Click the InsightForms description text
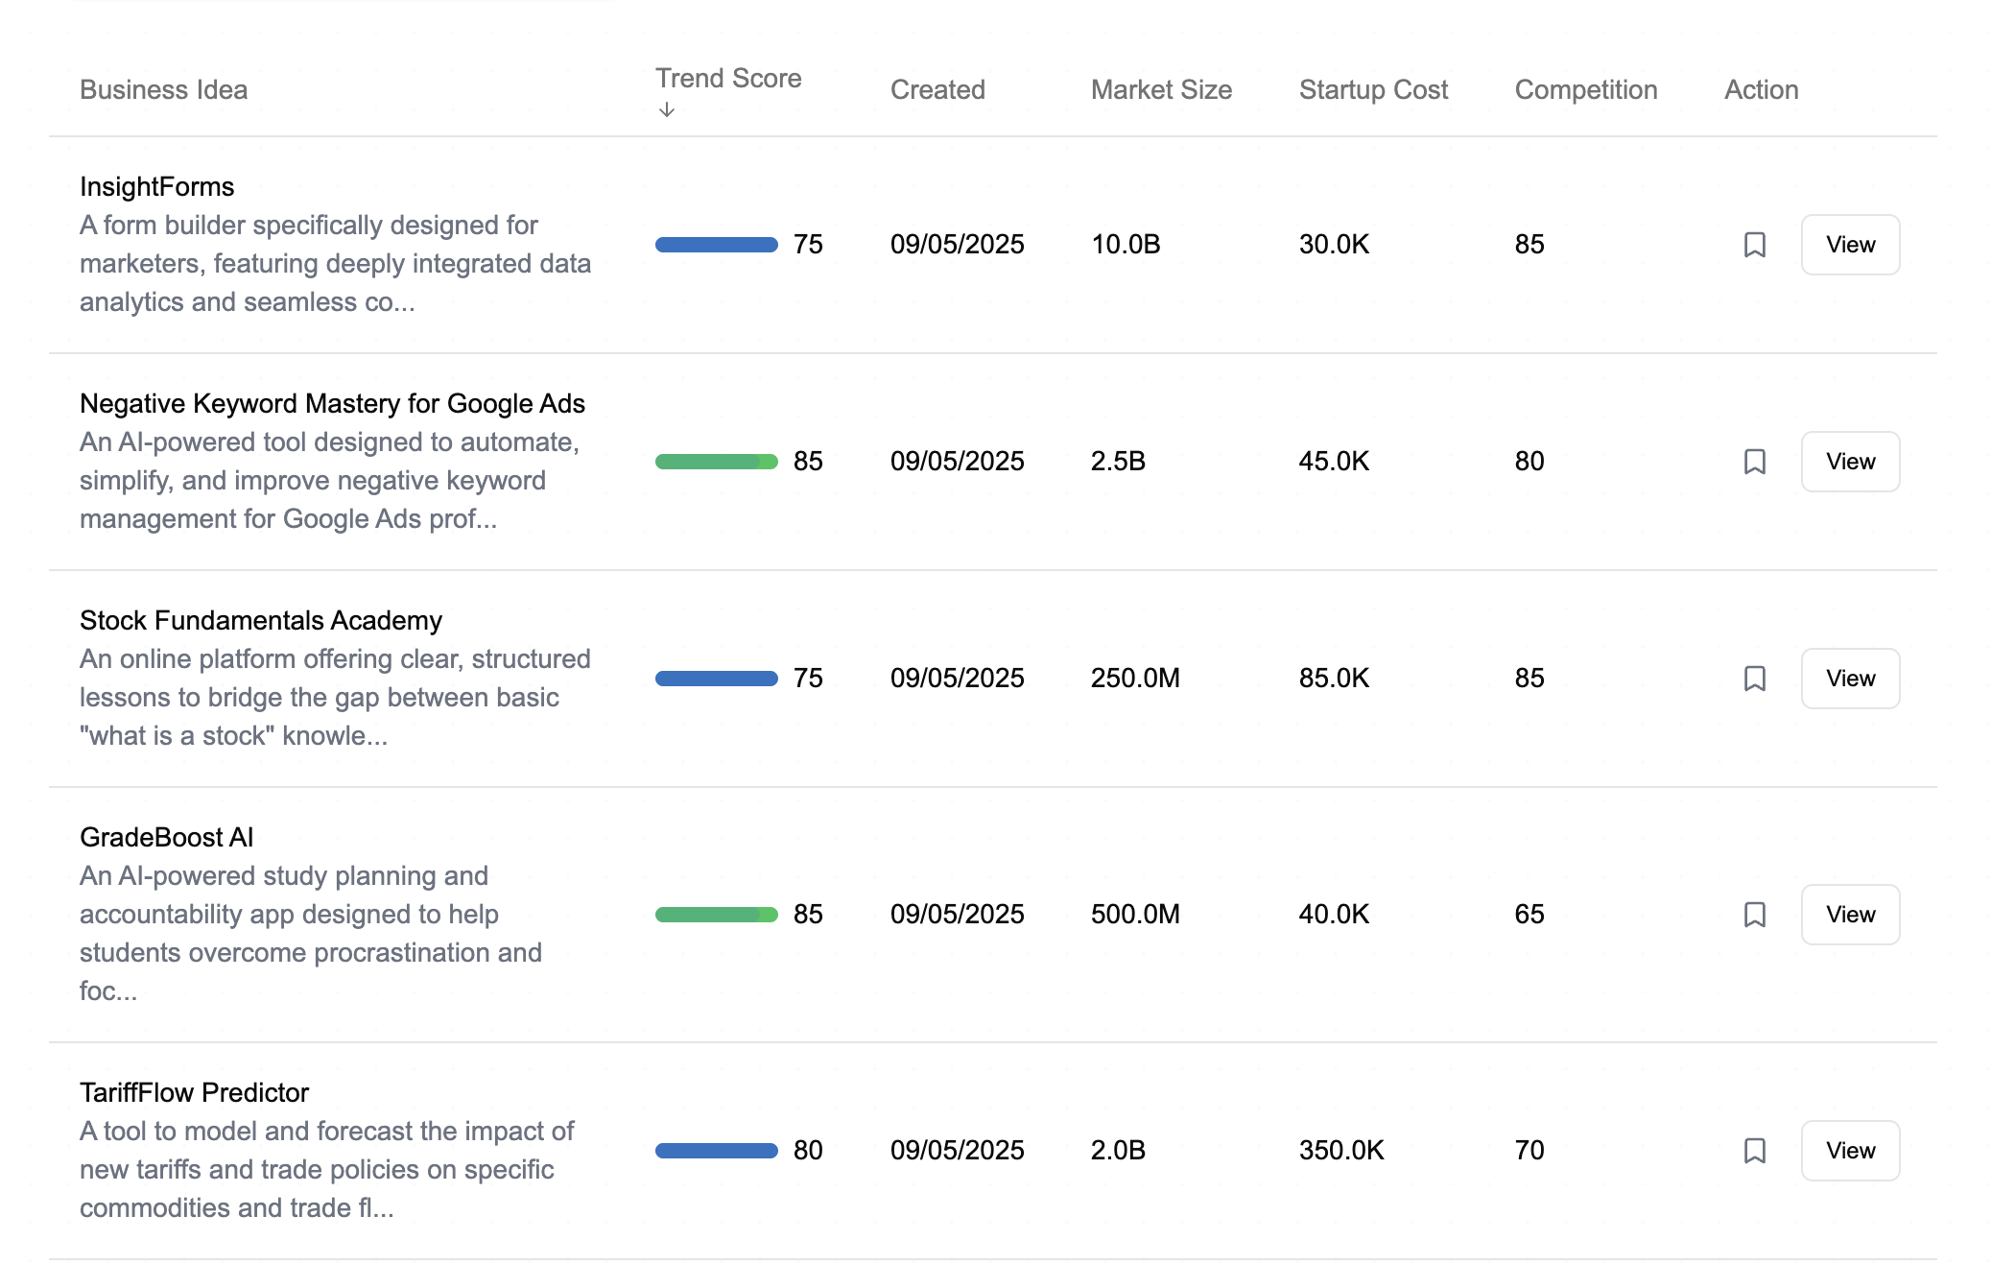This screenshot has height=1288, width=1992. pos(335,264)
